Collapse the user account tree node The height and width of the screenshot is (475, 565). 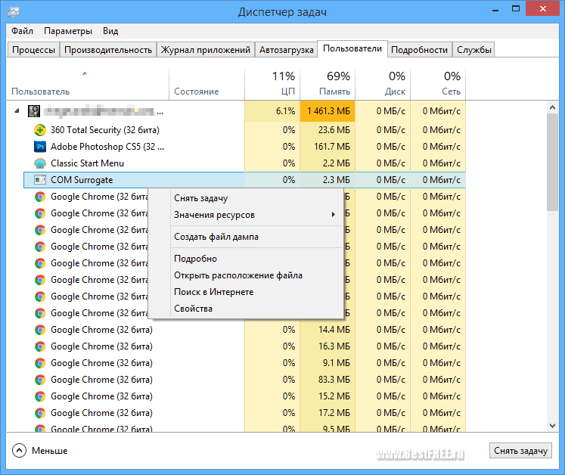17,111
